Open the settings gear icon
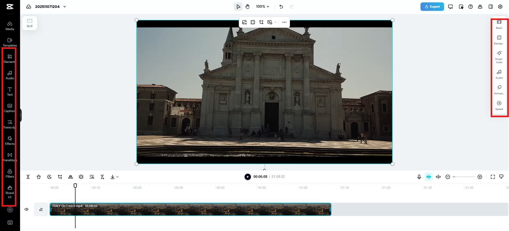509x231 pixels. click(500, 7)
